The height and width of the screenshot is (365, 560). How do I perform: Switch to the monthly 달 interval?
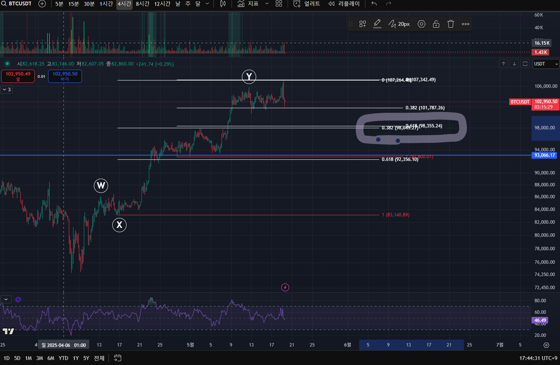click(x=198, y=3)
